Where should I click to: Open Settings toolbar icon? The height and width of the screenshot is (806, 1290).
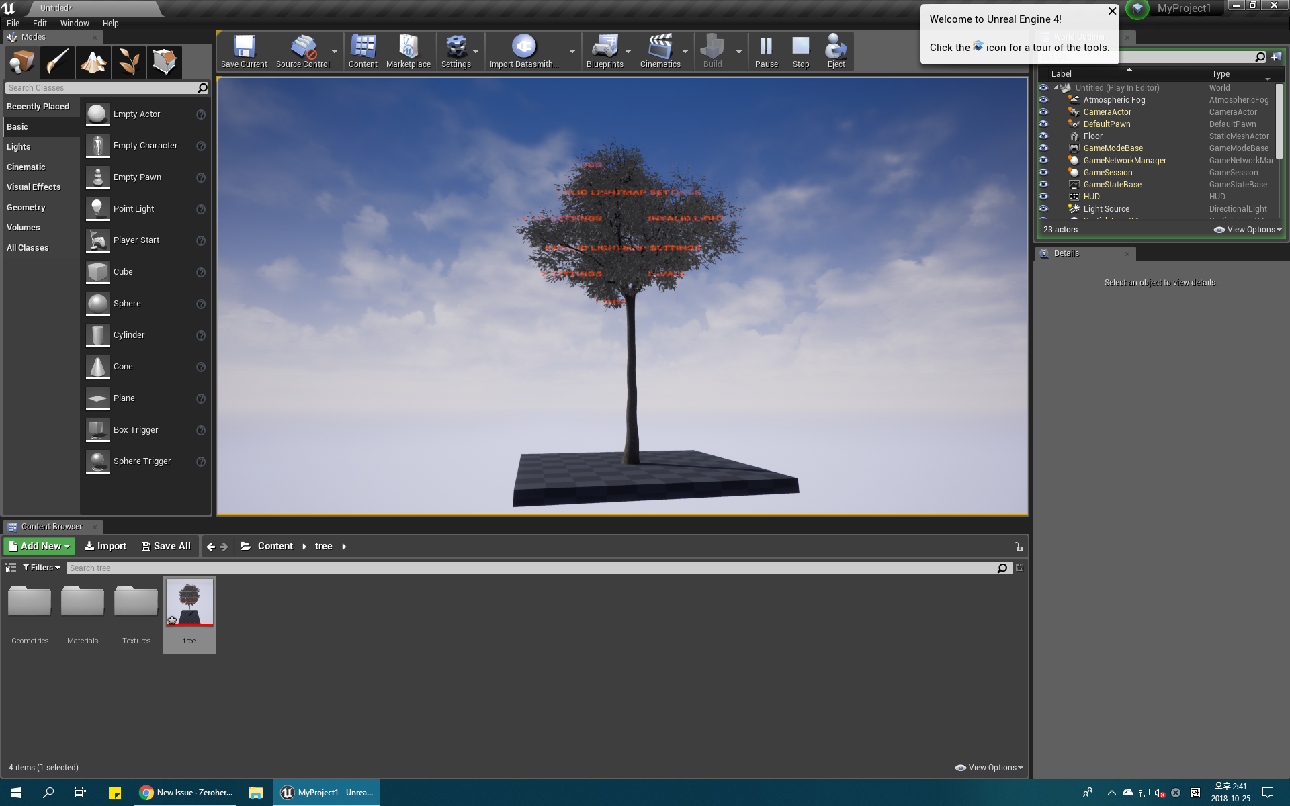456,52
